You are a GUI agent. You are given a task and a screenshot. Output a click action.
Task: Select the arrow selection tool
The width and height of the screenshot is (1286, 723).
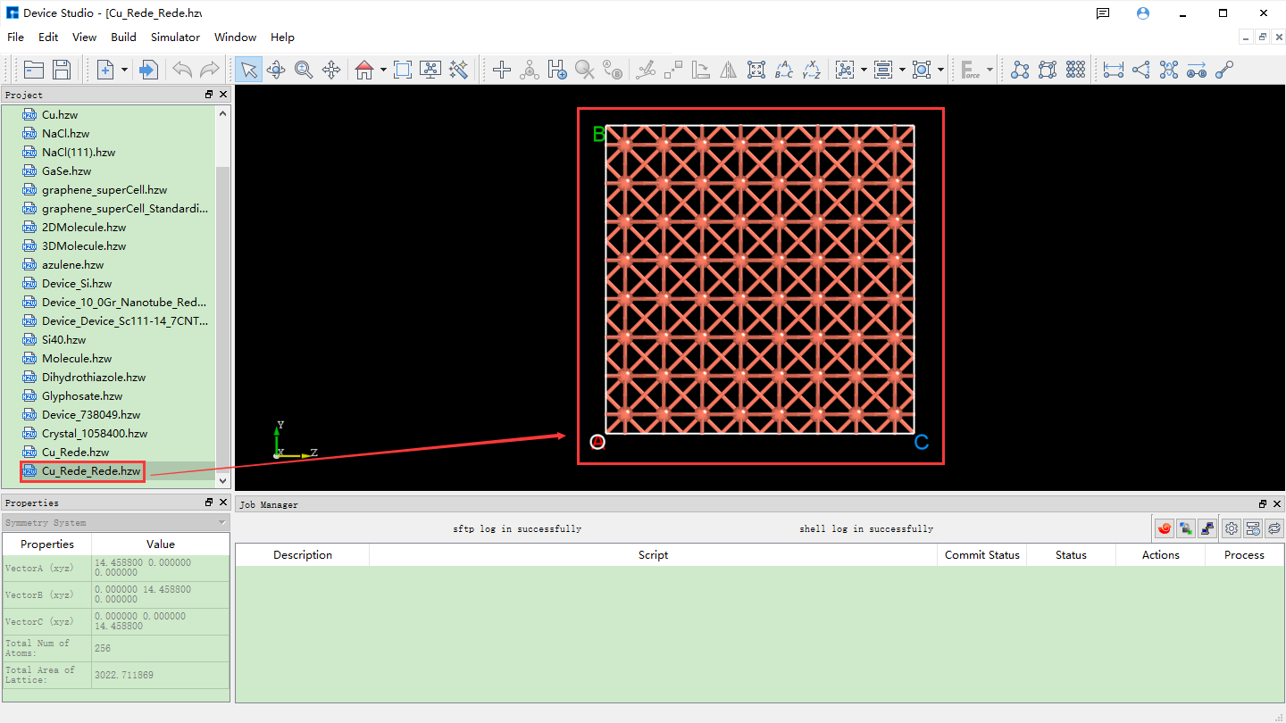(x=247, y=69)
